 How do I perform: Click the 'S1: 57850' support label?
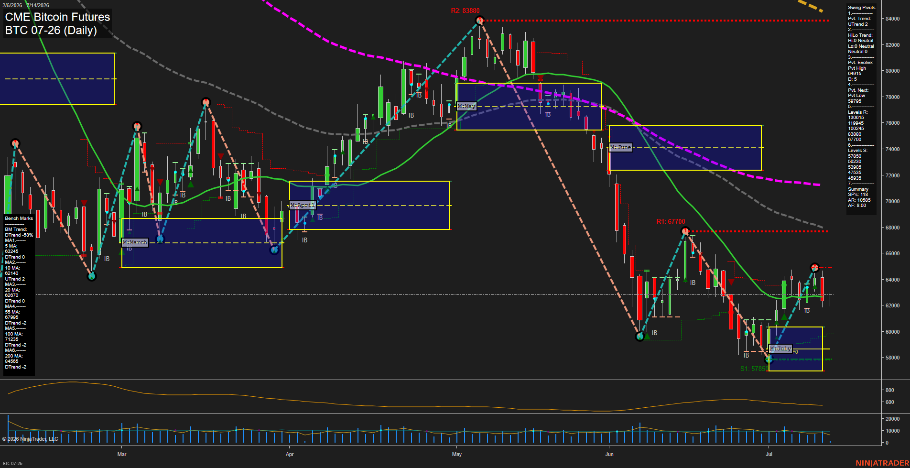pos(754,369)
